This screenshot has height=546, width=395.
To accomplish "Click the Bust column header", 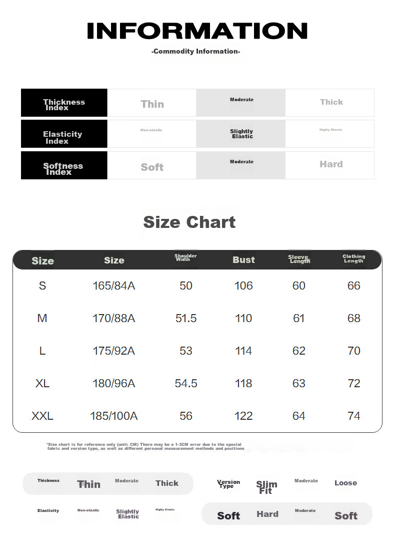I will (x=243, y=260).
